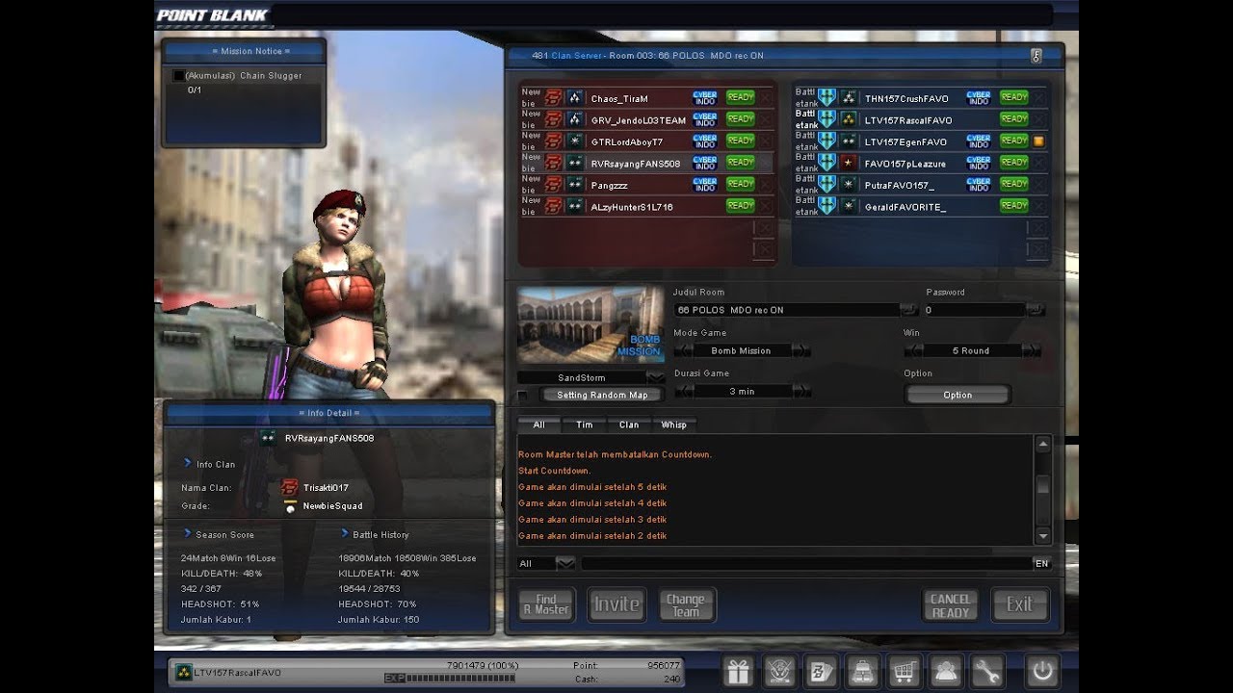The height and width of the screenshot is (693, 1233).
Task: Toggle the slot box on FAVO157pLeazure row
Action: tap(1039, 163)
